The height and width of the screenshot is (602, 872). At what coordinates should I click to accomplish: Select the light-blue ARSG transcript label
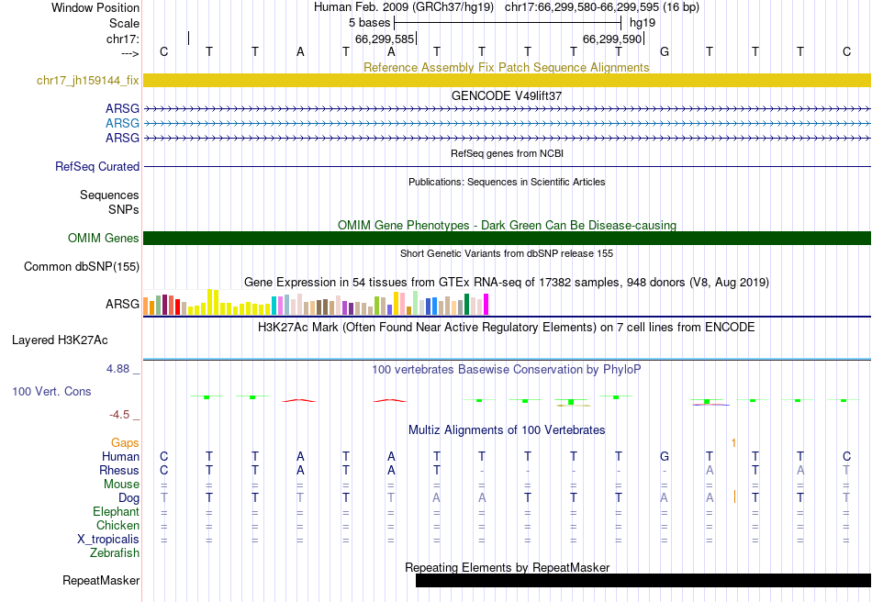coord(122,123)
